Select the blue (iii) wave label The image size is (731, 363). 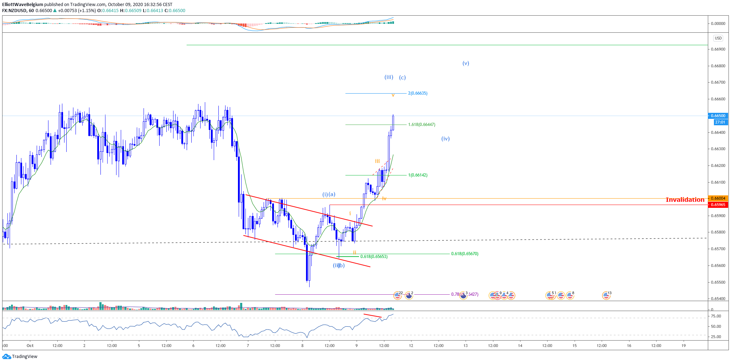389,77
